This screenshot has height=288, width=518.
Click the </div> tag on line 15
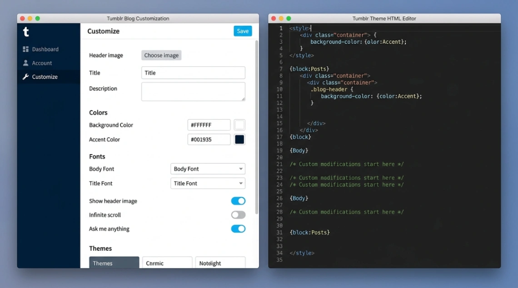click(316, 123)
